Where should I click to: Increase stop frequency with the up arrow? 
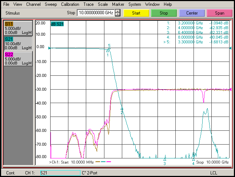117,11
